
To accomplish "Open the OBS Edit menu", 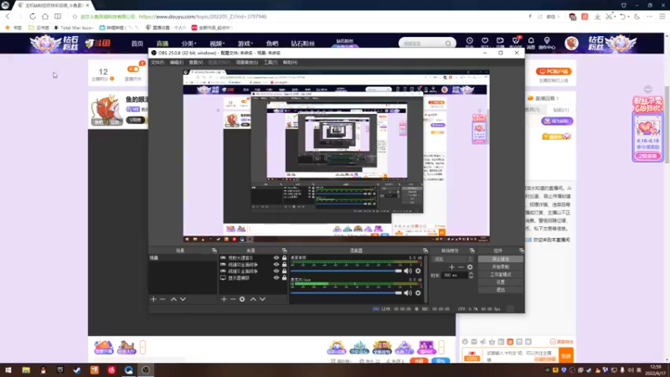I will pyautogui.click(x=177, y=62).
